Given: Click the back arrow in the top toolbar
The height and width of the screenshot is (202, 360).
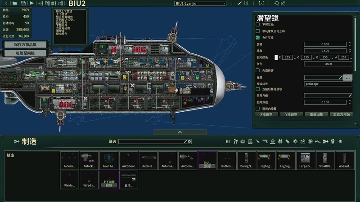Looking at the screenshot, I should coord(6,3).
